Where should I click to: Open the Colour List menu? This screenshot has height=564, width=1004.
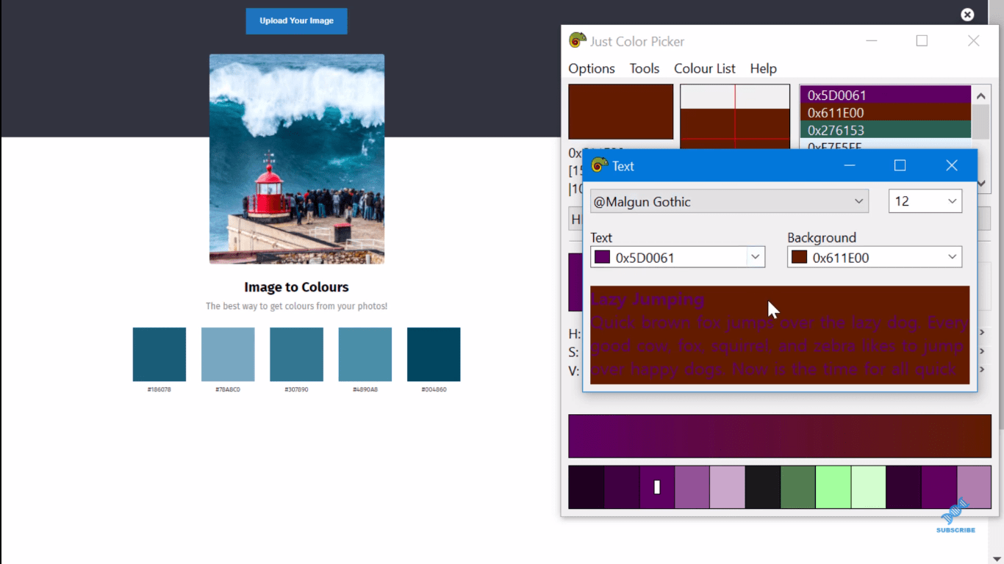coord(705,68)
